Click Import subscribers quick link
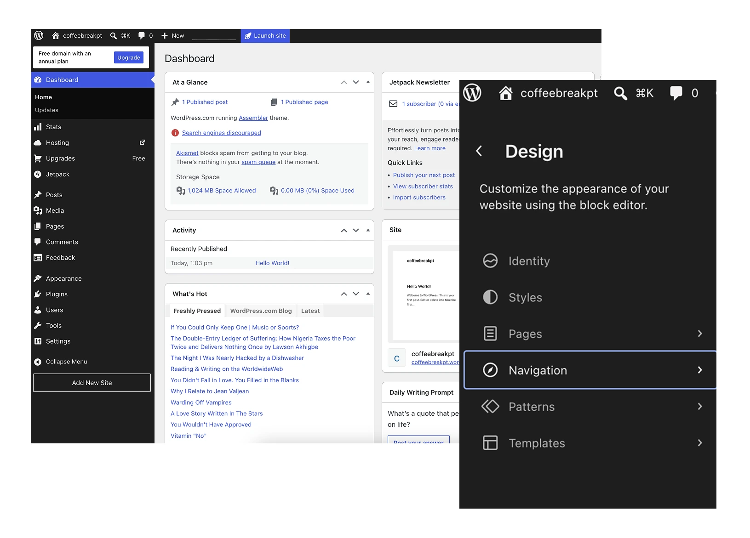Image resolution: width=750 pixels, height=538 pixels. 419,197
